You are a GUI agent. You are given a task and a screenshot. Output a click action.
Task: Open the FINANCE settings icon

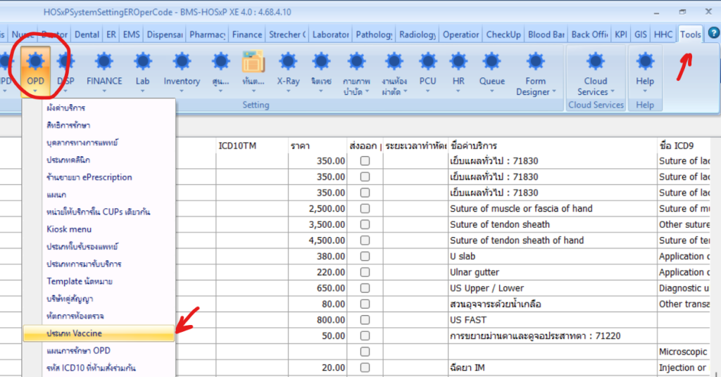(104, 62)
